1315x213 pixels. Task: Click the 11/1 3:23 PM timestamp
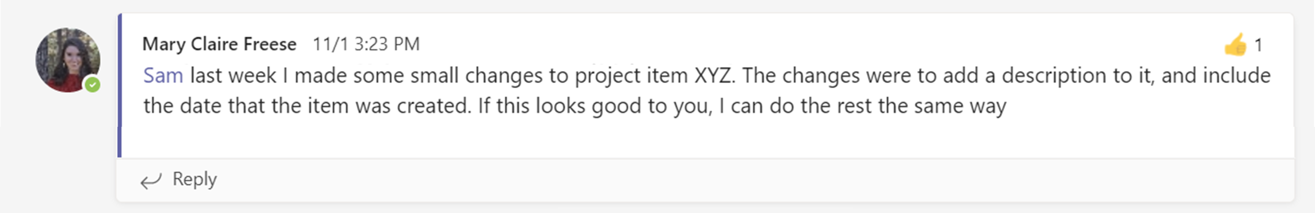tap(366, 44)
